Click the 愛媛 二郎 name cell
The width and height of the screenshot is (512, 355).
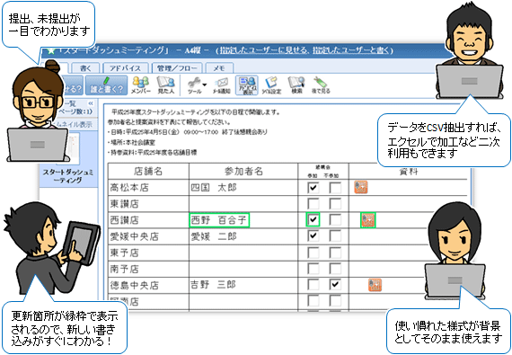pyautogui.click(x=243, y=236)
